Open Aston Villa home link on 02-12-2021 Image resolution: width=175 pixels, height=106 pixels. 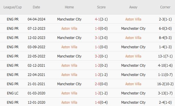pyautogui.click(x=69, y=65)
